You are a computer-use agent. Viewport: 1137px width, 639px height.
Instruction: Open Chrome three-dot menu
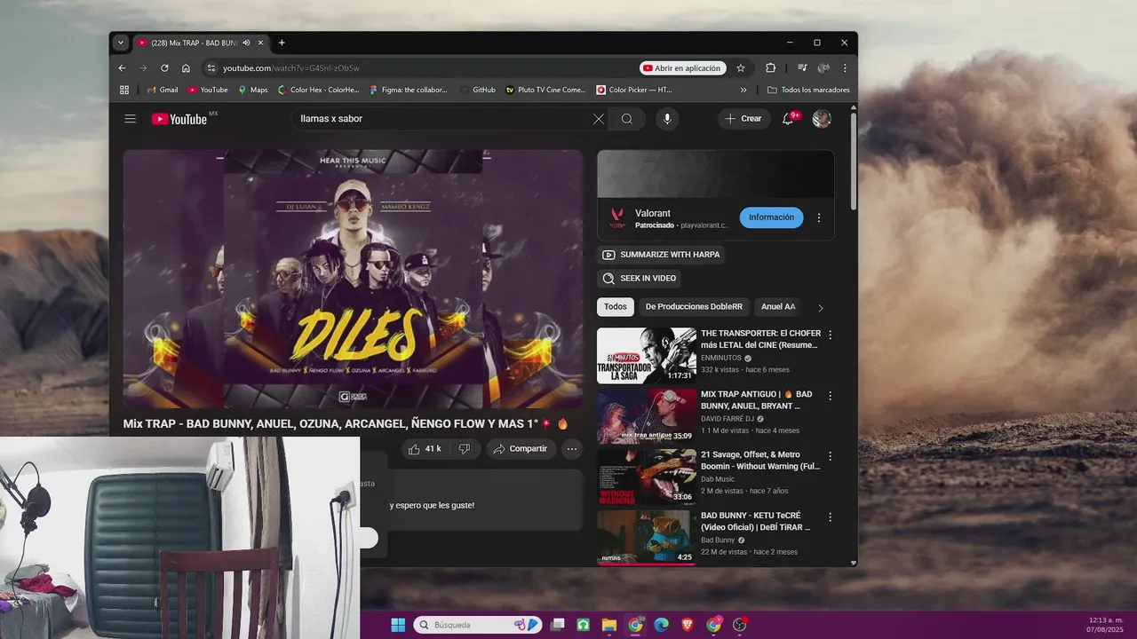click(x=845, y=68)
